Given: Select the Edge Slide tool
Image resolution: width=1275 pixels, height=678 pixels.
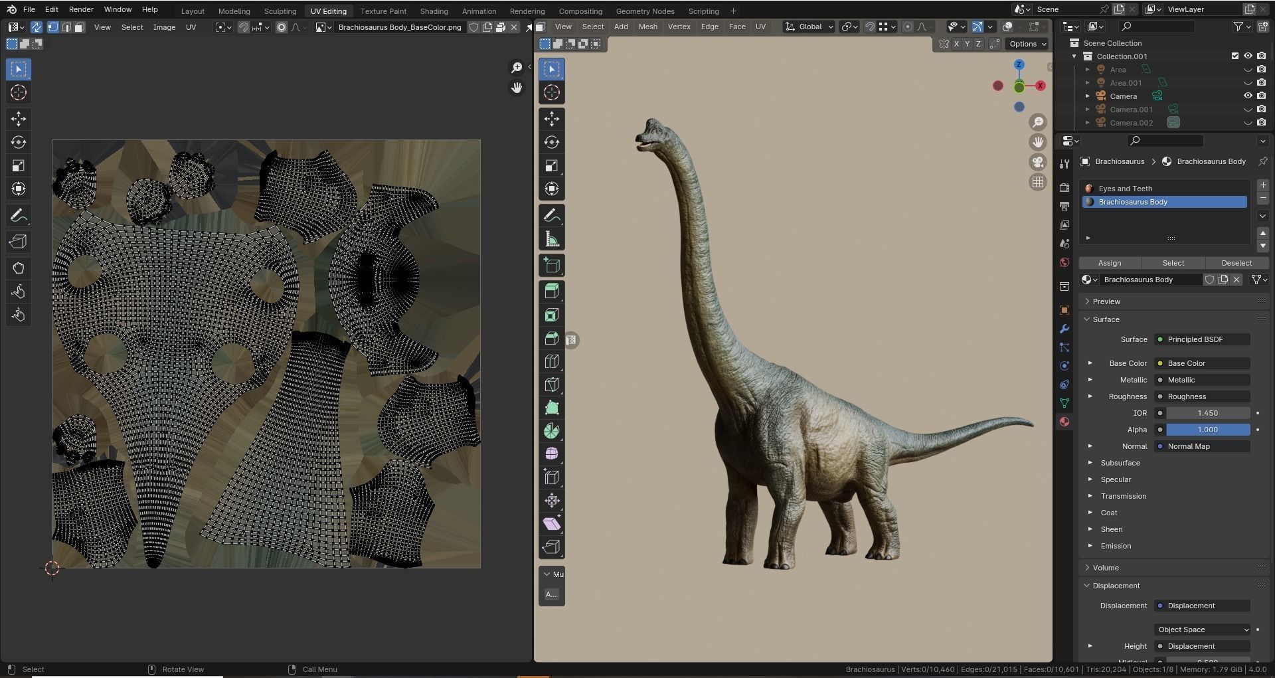Looking at the screenshot, I should click(552, 477).
